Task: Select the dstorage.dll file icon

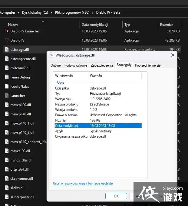Action: [x=7, y=49]
